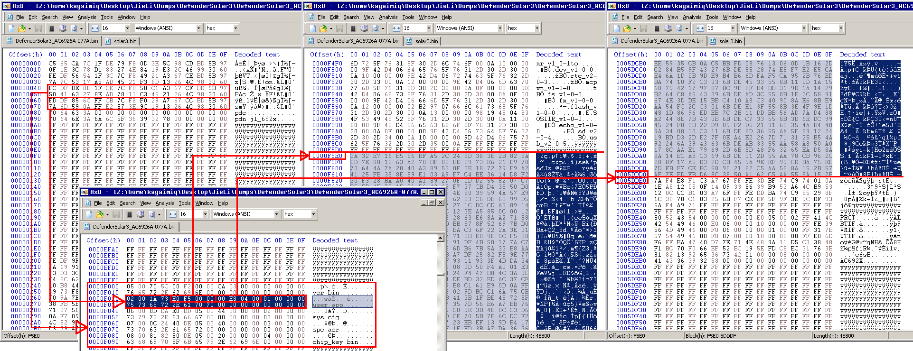Click Open disk icon in front bottom window
Viewport: 913px width, 351px height.
click(141, 214)
